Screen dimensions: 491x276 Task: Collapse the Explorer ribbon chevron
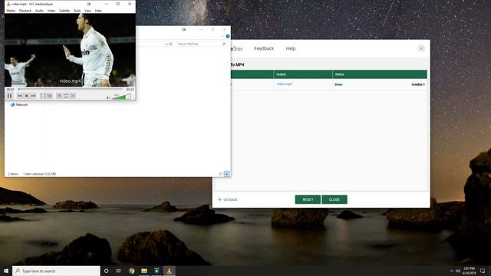pos(222,36)
